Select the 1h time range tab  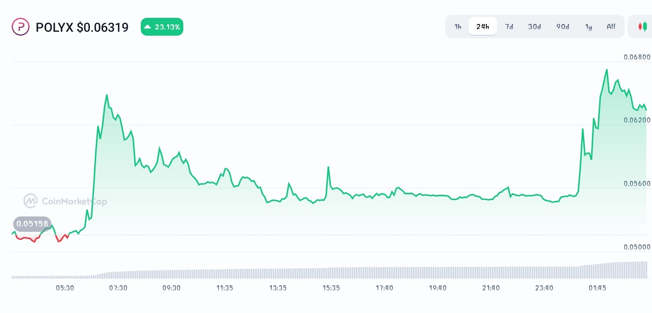click(x=458, y=27)
